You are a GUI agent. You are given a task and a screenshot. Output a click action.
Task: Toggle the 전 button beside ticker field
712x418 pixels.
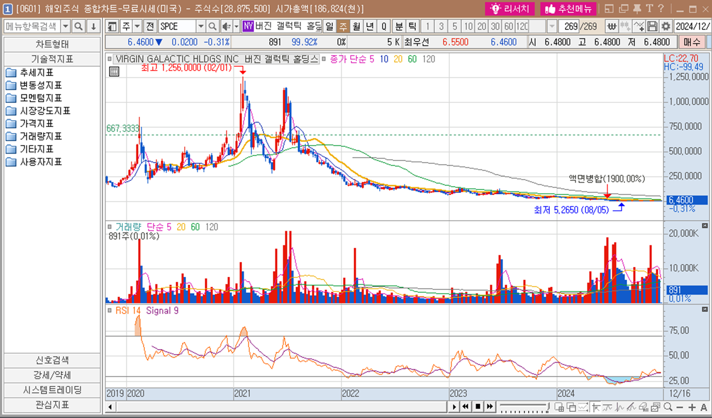coord(149,26)
